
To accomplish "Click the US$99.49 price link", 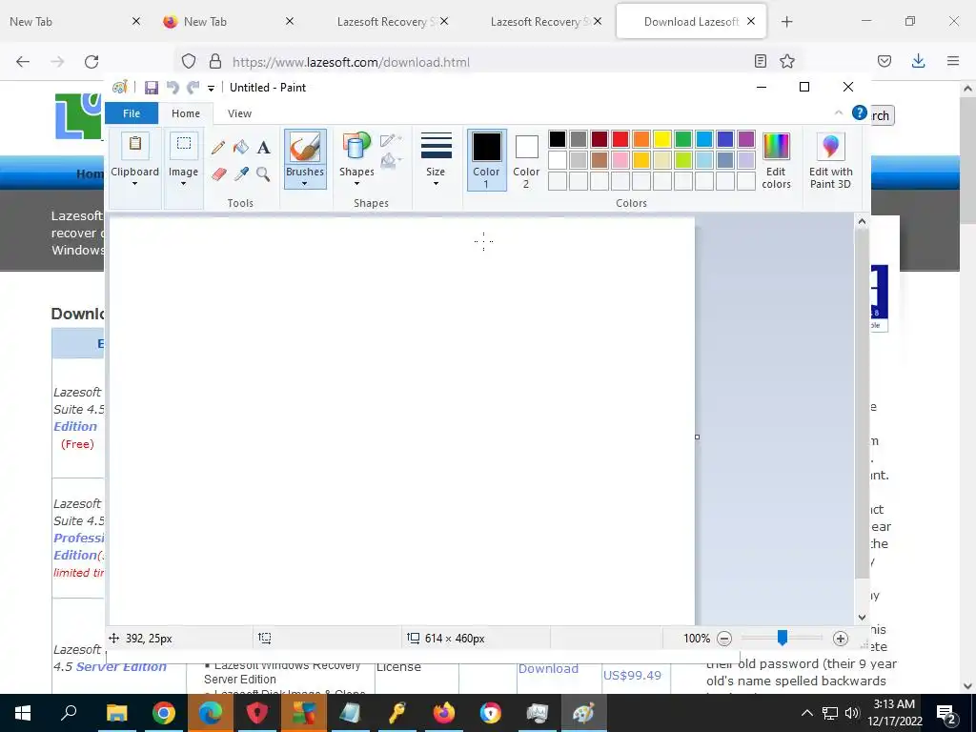I will [632, 676].
